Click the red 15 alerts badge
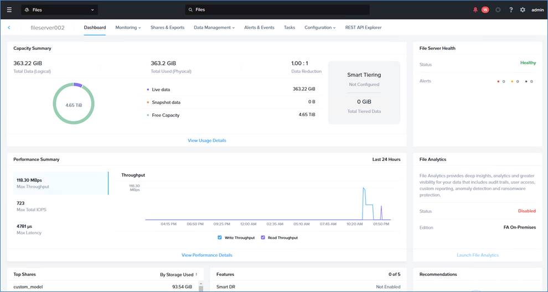 (485, 10)
